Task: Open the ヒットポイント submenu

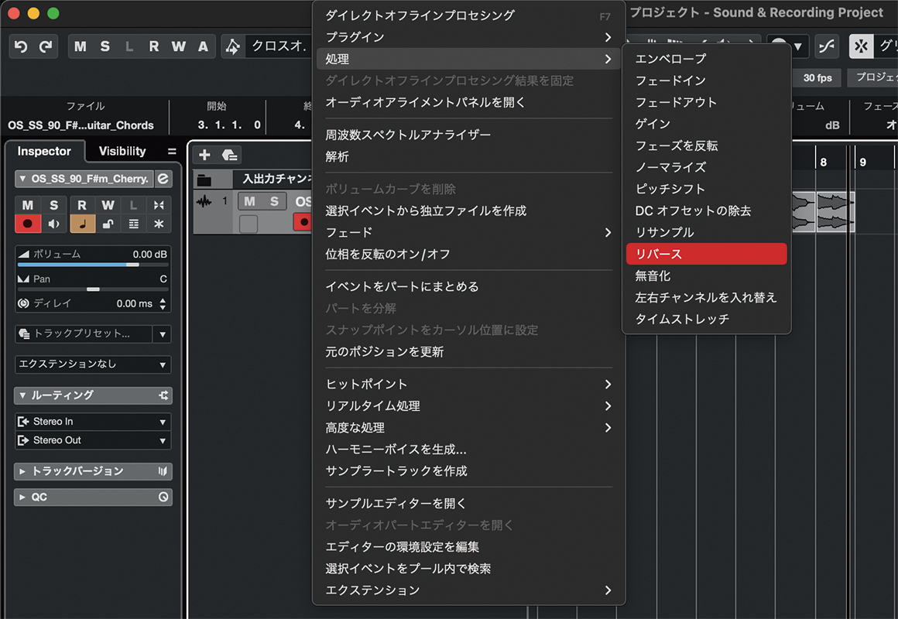Action: tap(468, 385)
